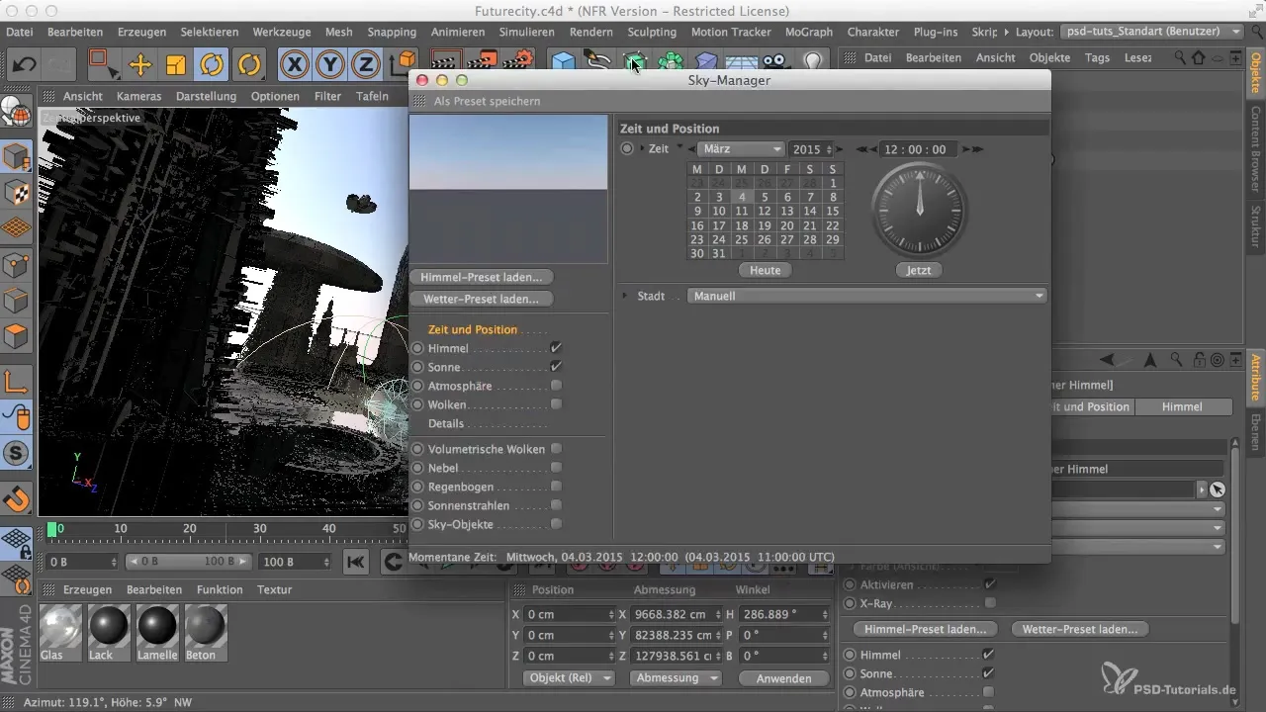
Task: Open the Sculpting menu
Action: (x=652, y=32)
